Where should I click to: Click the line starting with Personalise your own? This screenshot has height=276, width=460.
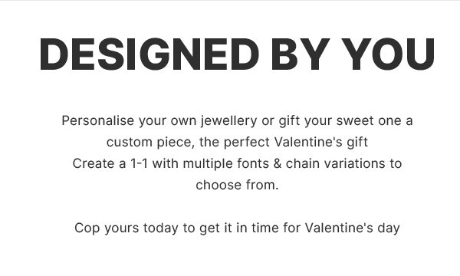click(237, 121)
